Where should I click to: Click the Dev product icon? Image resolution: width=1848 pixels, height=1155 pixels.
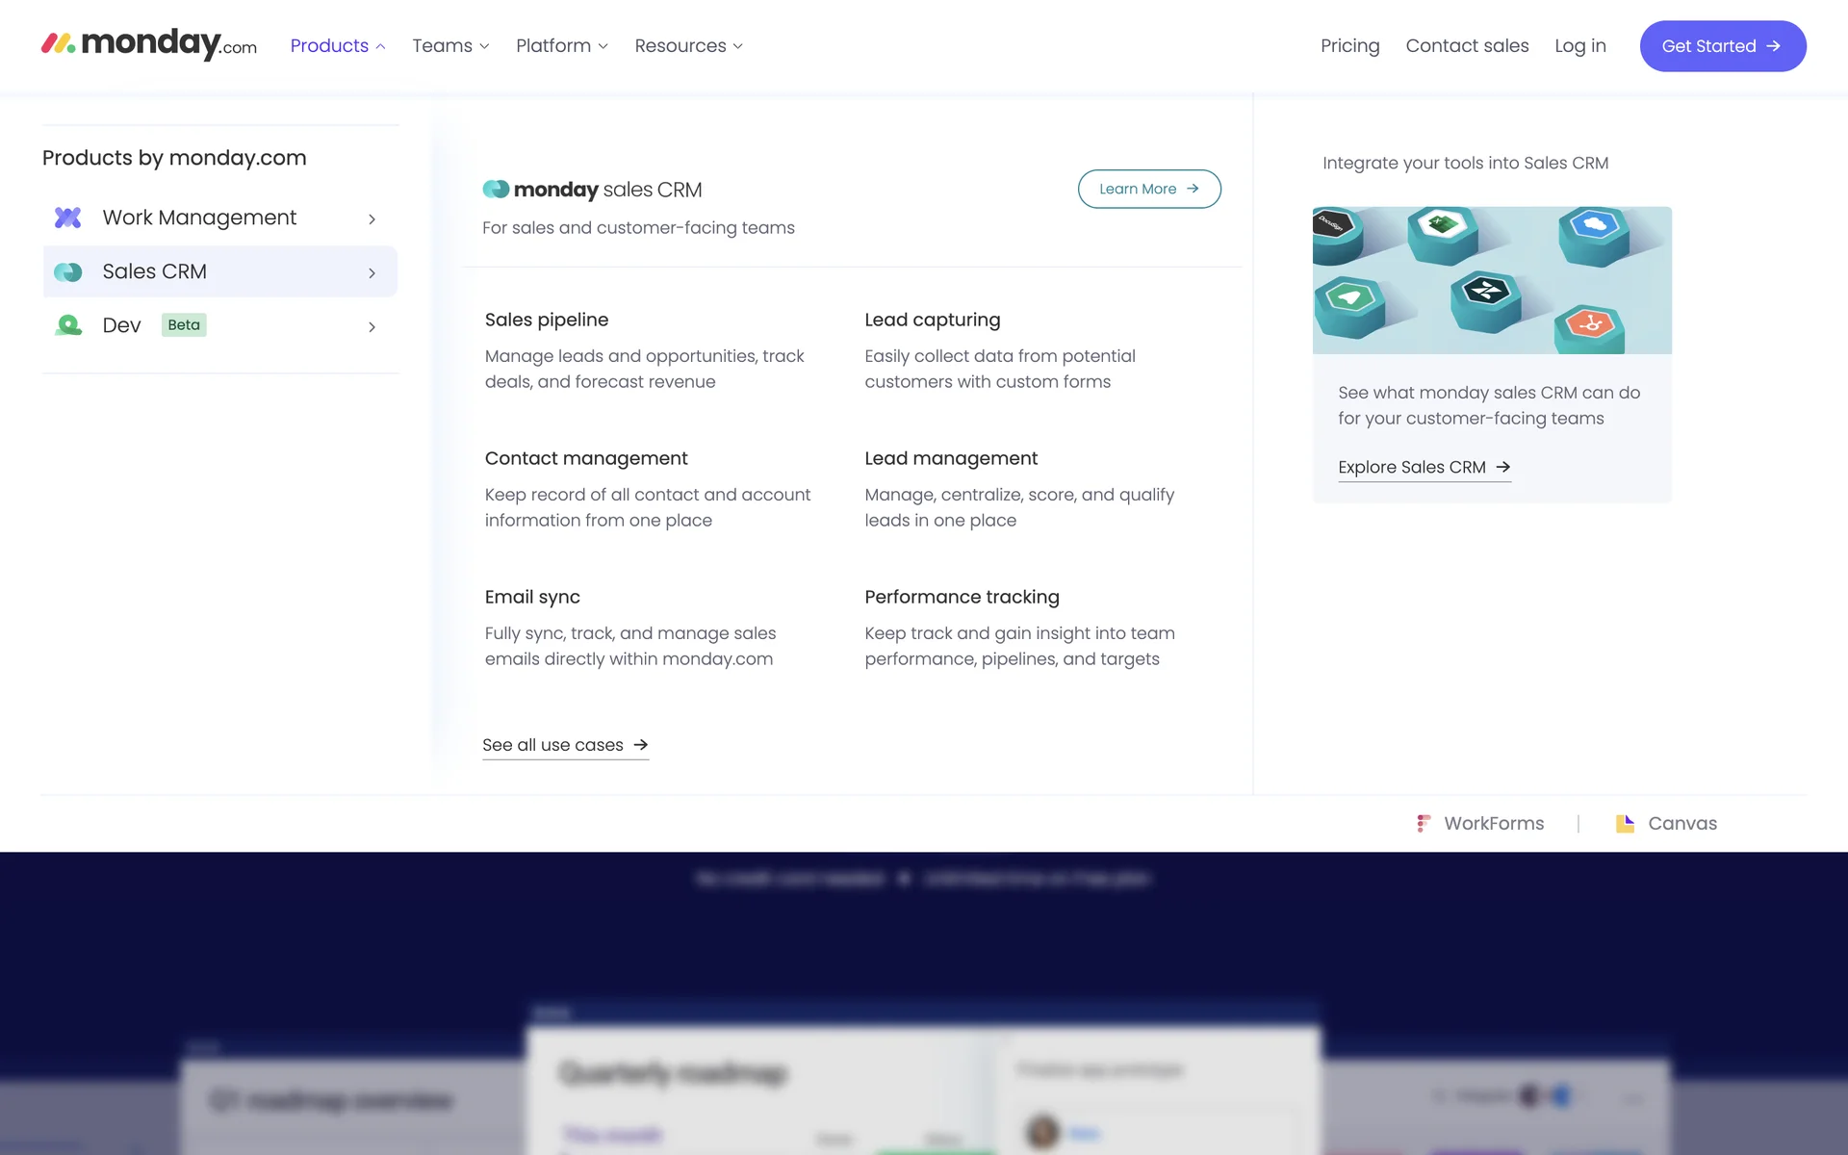tap(67, 325)
